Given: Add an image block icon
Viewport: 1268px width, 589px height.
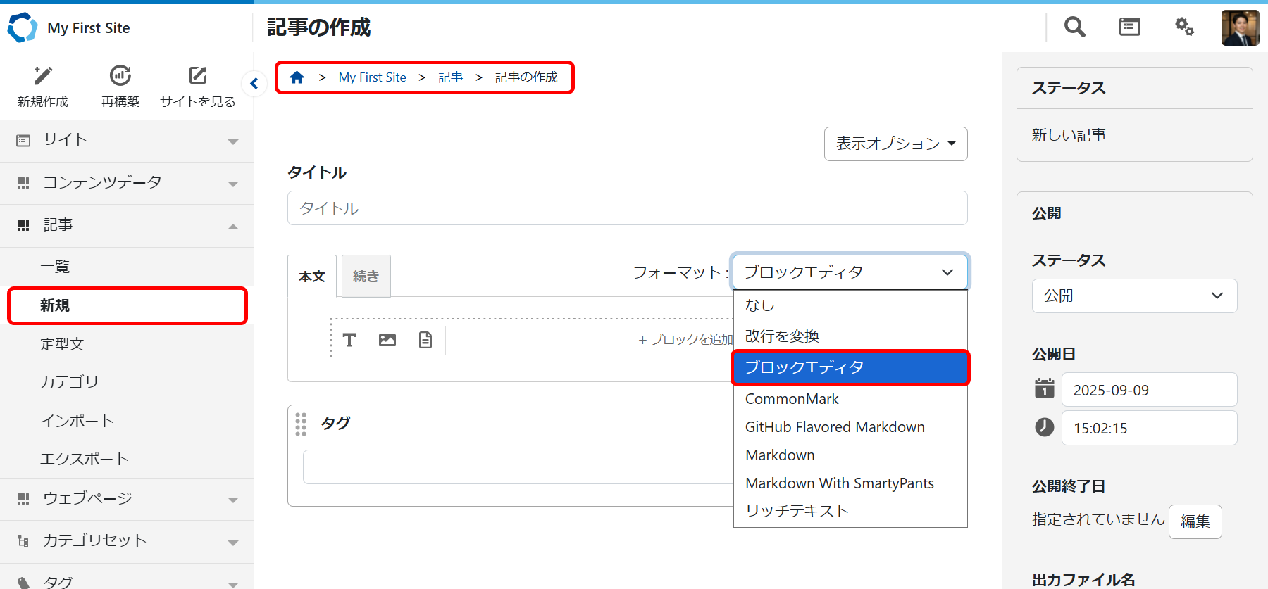Looking at the screenshot, I should point(387,340).
